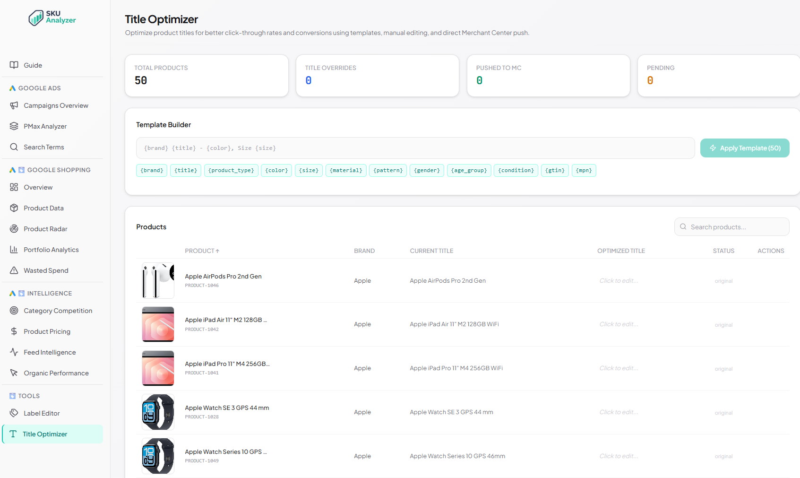Insert the {gender} template token
Viewport: 800px width, 478px height.
(x=427, y=170)
